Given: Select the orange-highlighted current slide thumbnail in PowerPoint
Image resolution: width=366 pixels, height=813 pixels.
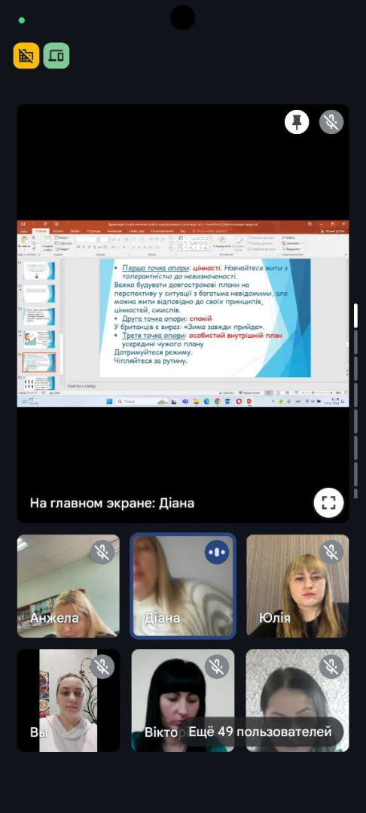Looking at the screenshot, I should (39, 362).
